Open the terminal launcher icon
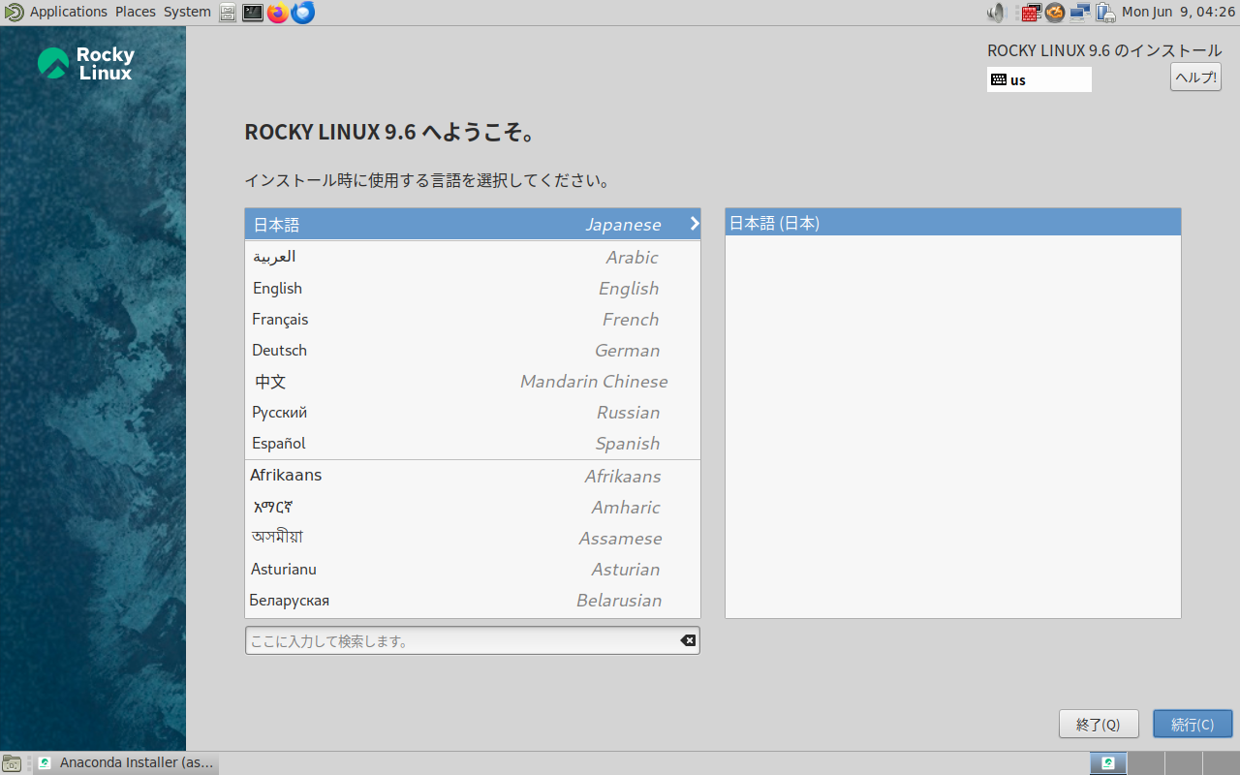Screen dimensions: 1240x775 pyautogui.click(x=253, y=13)
